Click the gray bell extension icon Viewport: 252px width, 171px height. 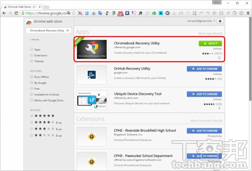(174, 13)
